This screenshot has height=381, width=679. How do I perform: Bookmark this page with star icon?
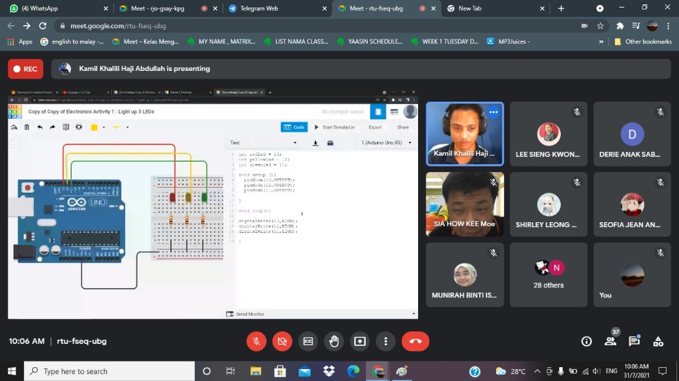(x=600, y=26)
